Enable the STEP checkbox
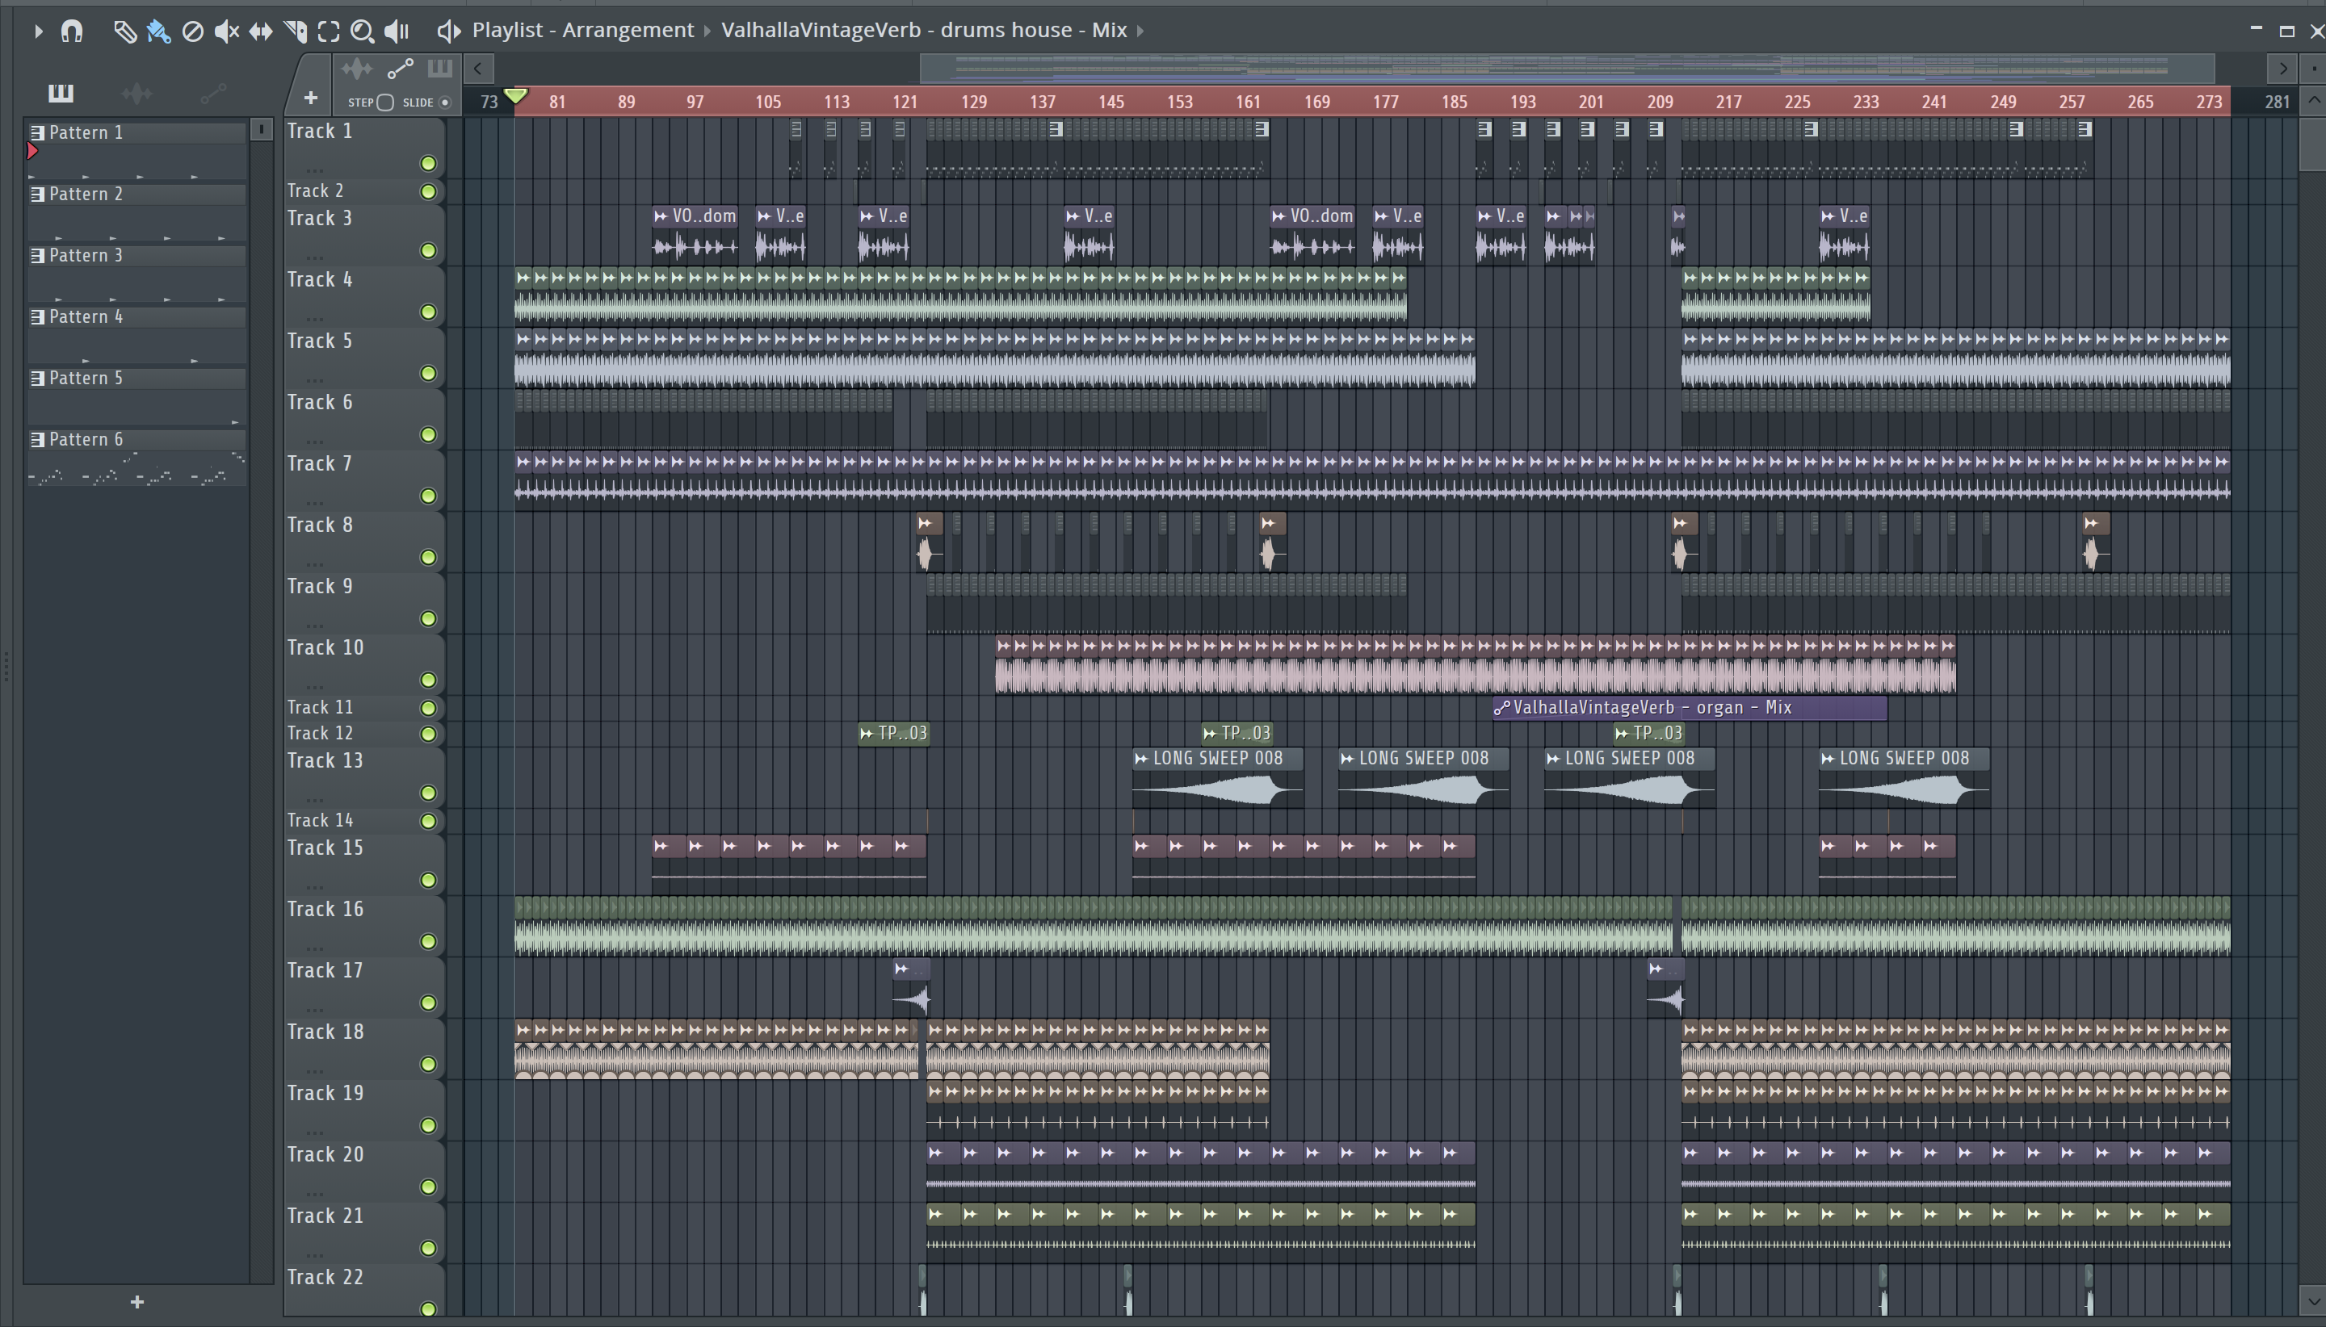The image size is (2326, 1327). [x=386, y=102]
